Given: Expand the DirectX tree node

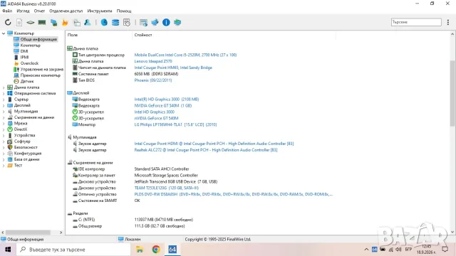Looking at the screenshot, I should point(4,129).
